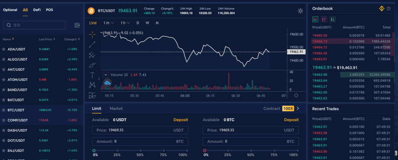Select the Market order tab
This screenshot has height=160, width=398.
(x=116, y=108)
